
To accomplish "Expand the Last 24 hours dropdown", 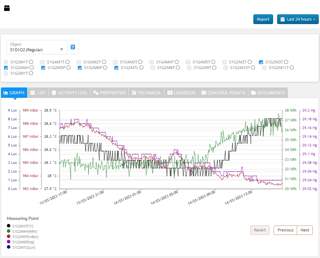I will [x=298, y=19].
